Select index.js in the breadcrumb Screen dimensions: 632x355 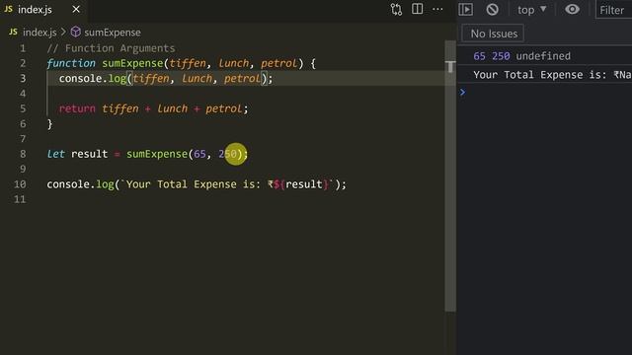39,33
